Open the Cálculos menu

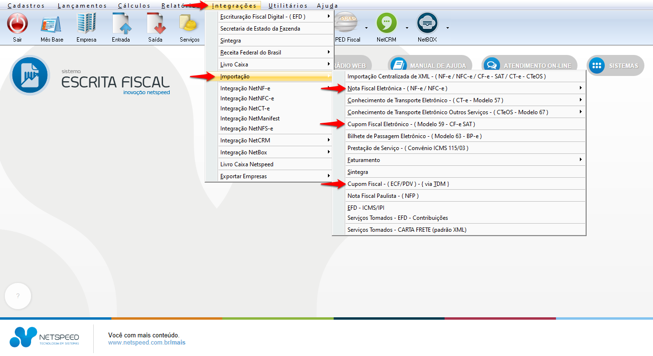coord(134,6)
